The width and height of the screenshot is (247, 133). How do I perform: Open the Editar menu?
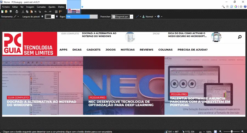point(15,7)
